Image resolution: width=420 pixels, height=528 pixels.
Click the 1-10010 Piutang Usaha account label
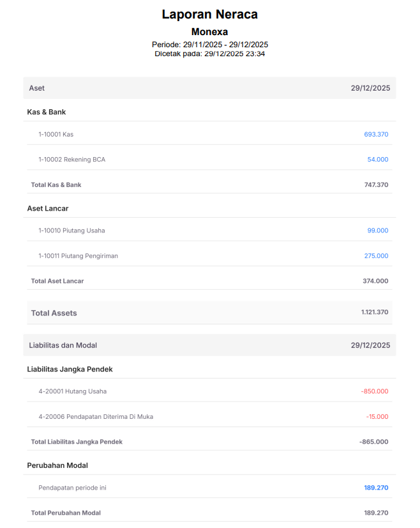[71, 230]
